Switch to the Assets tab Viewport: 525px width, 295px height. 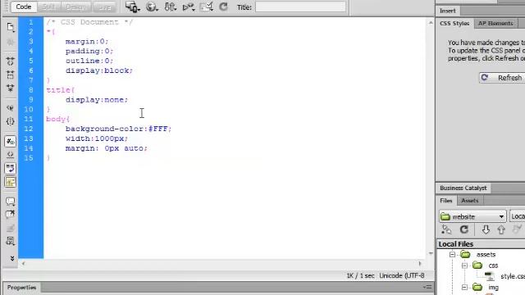(470, 201)
